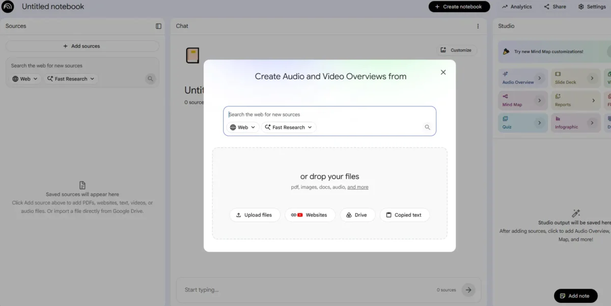The width and height of the screenshot is (611, 306).
Task: Click the magic wand icon in Studio
Action: [576, 213]
